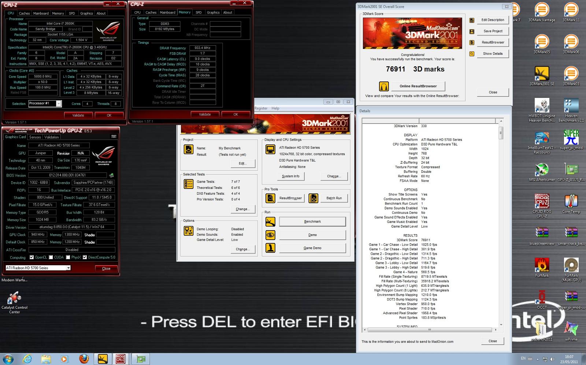The height and width of the screenshot is (365, 586).
Task: Launch wPrime desktop icon
Action: tap(571, 331)
